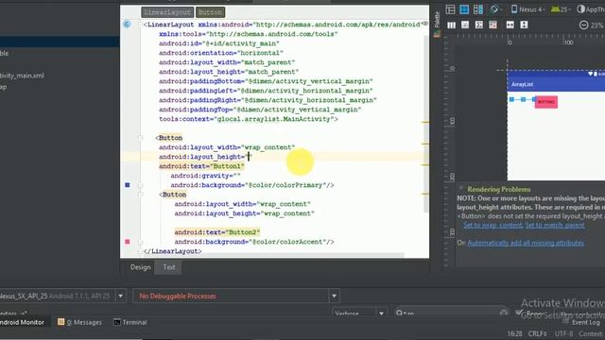Click the ArrayList app bar in preview
Image resolution: width=605 pixels, height=340 pixels.
point(556,84)
